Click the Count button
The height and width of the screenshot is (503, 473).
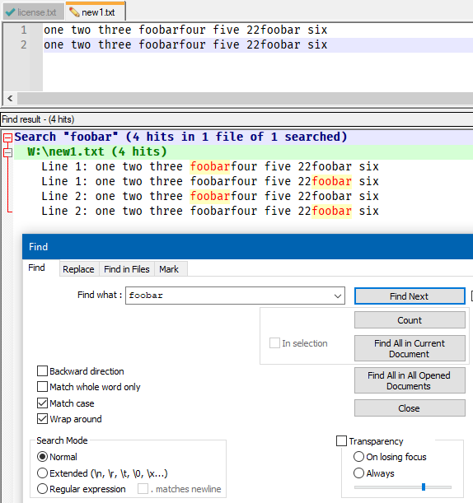coord(410,320)
